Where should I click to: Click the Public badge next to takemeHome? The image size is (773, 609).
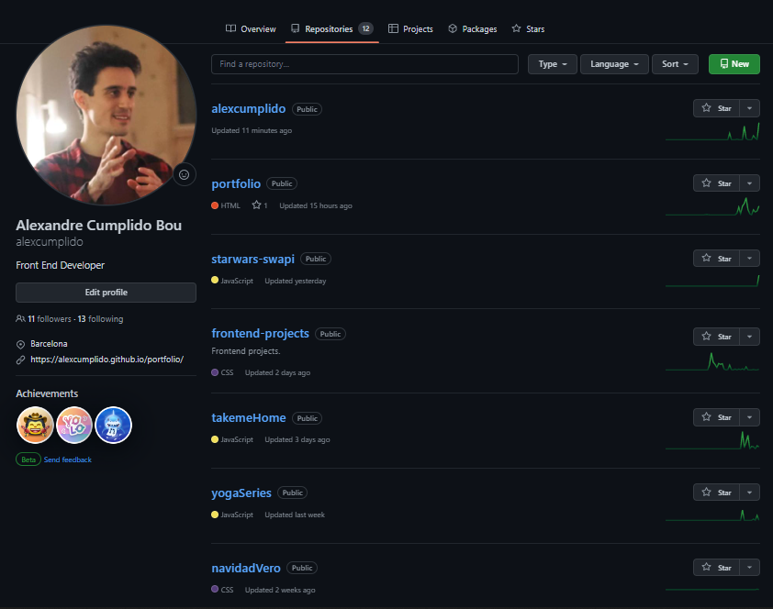click(x=308, y=418)
